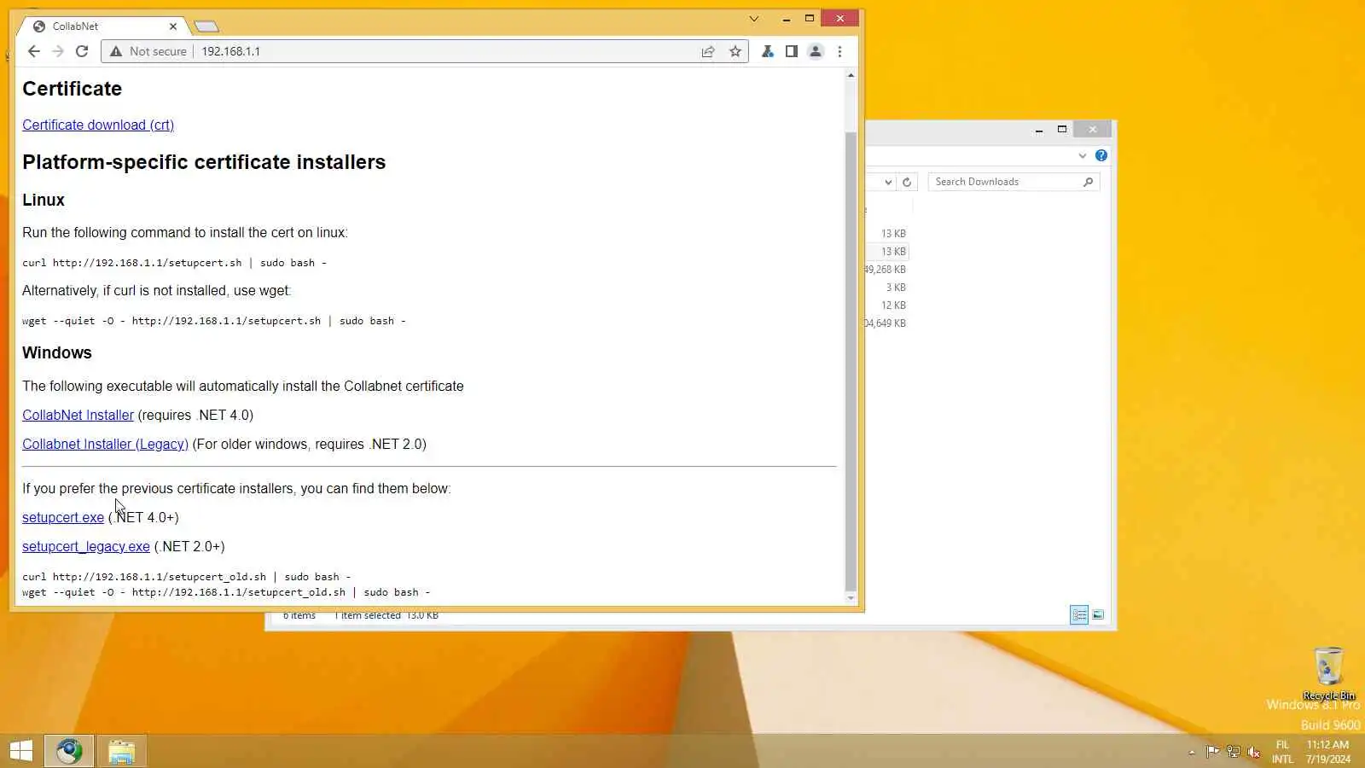
Task: Select the highlighted 13 KB file row
Action: pyautogui.click(x=888, y=252)
